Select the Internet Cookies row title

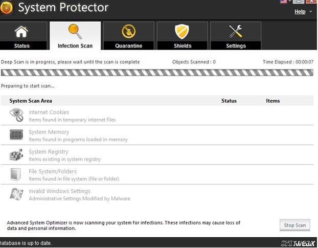point(49,112)
